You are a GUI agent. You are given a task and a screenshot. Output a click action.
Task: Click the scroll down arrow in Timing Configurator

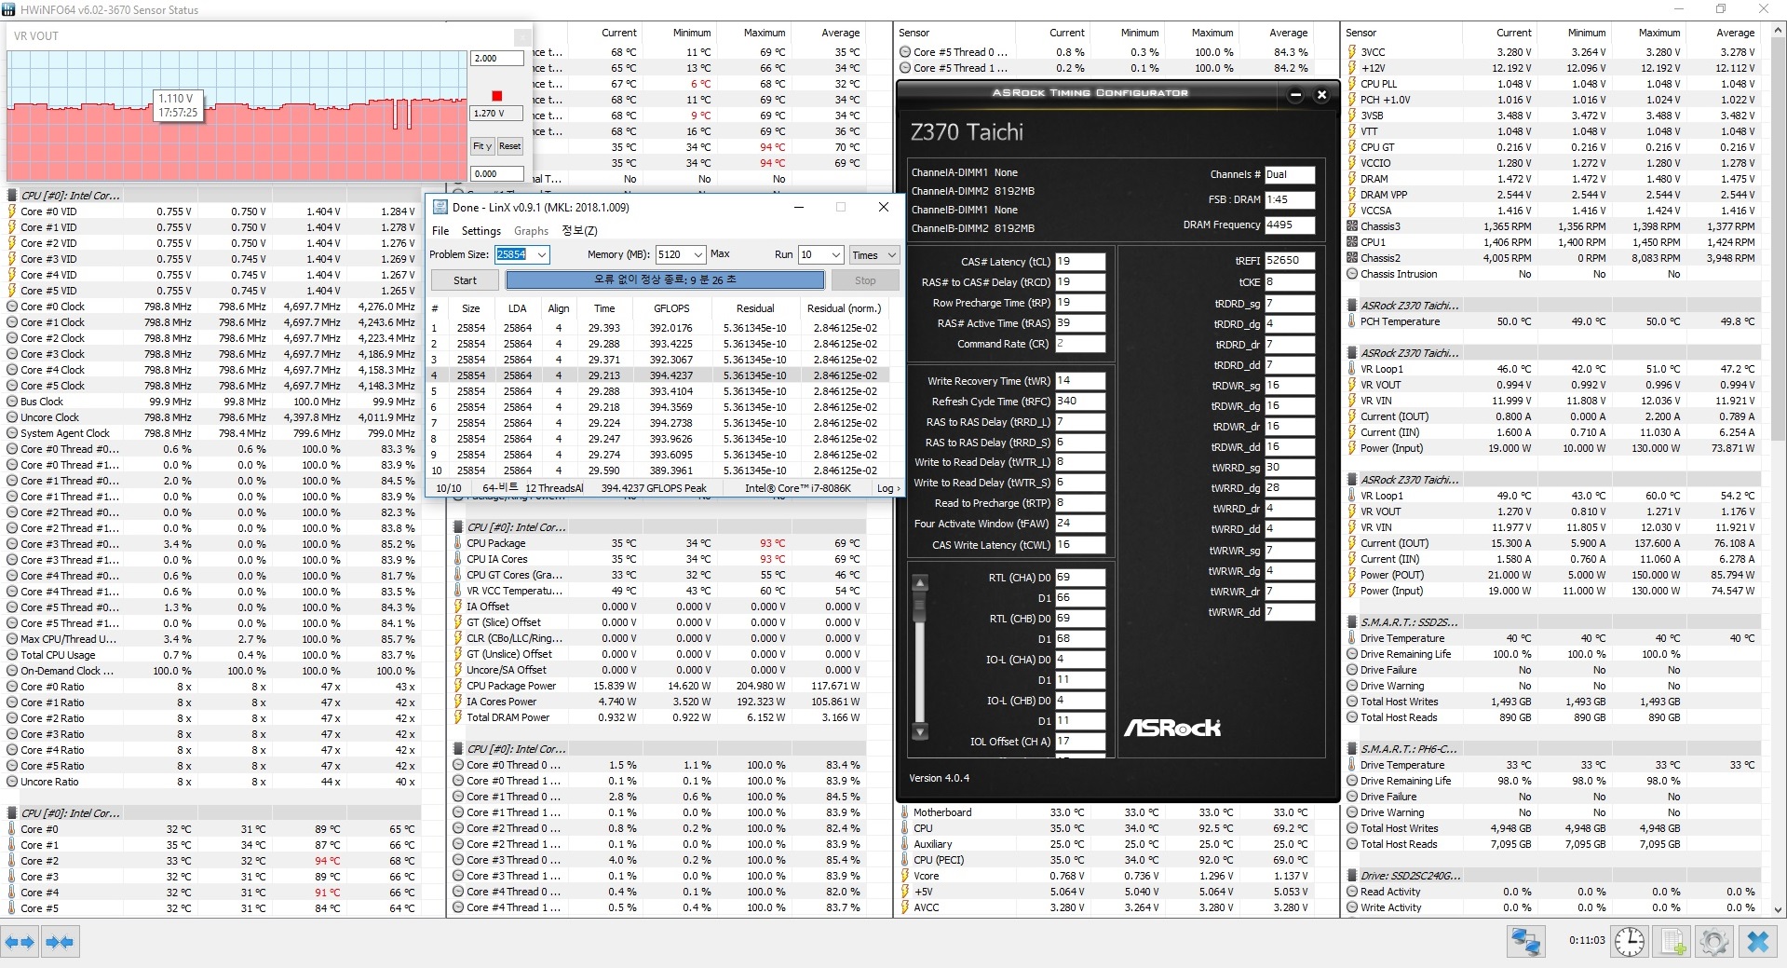coord(920,731)
